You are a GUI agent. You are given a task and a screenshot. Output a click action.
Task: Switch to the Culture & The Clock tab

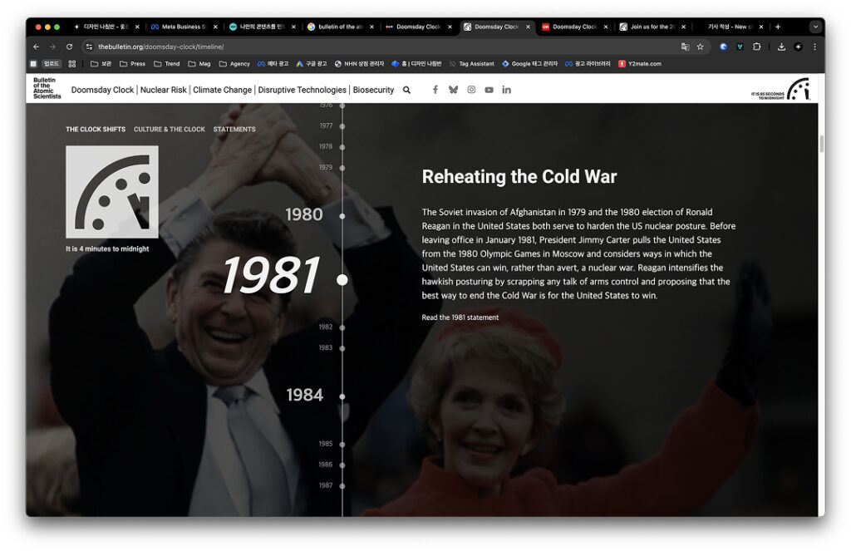(x=170, y=130)
